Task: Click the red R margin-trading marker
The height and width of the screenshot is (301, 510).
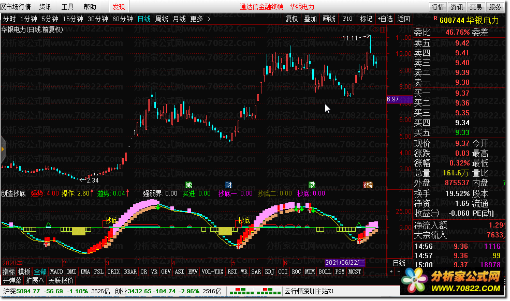Action: coord(435,19)
